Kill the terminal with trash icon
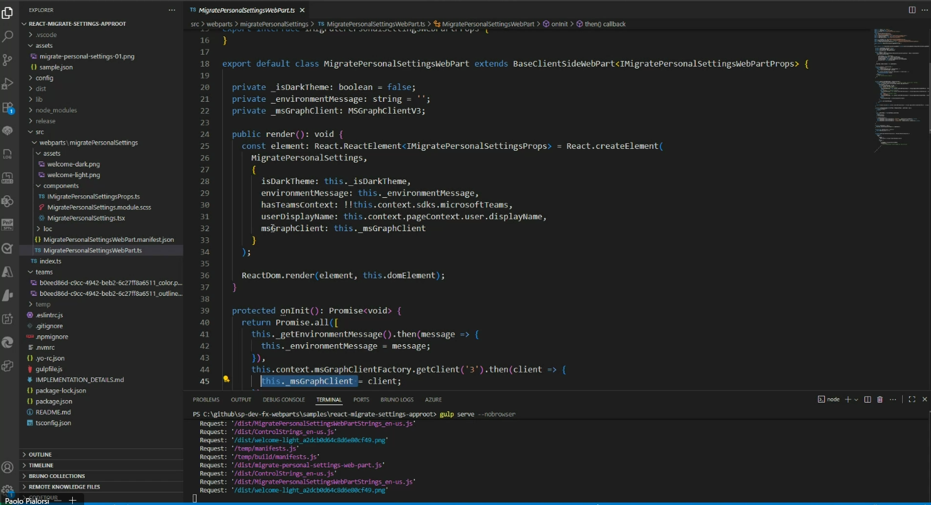The width and height of the screenshot is (931, 505). point(880,399)
